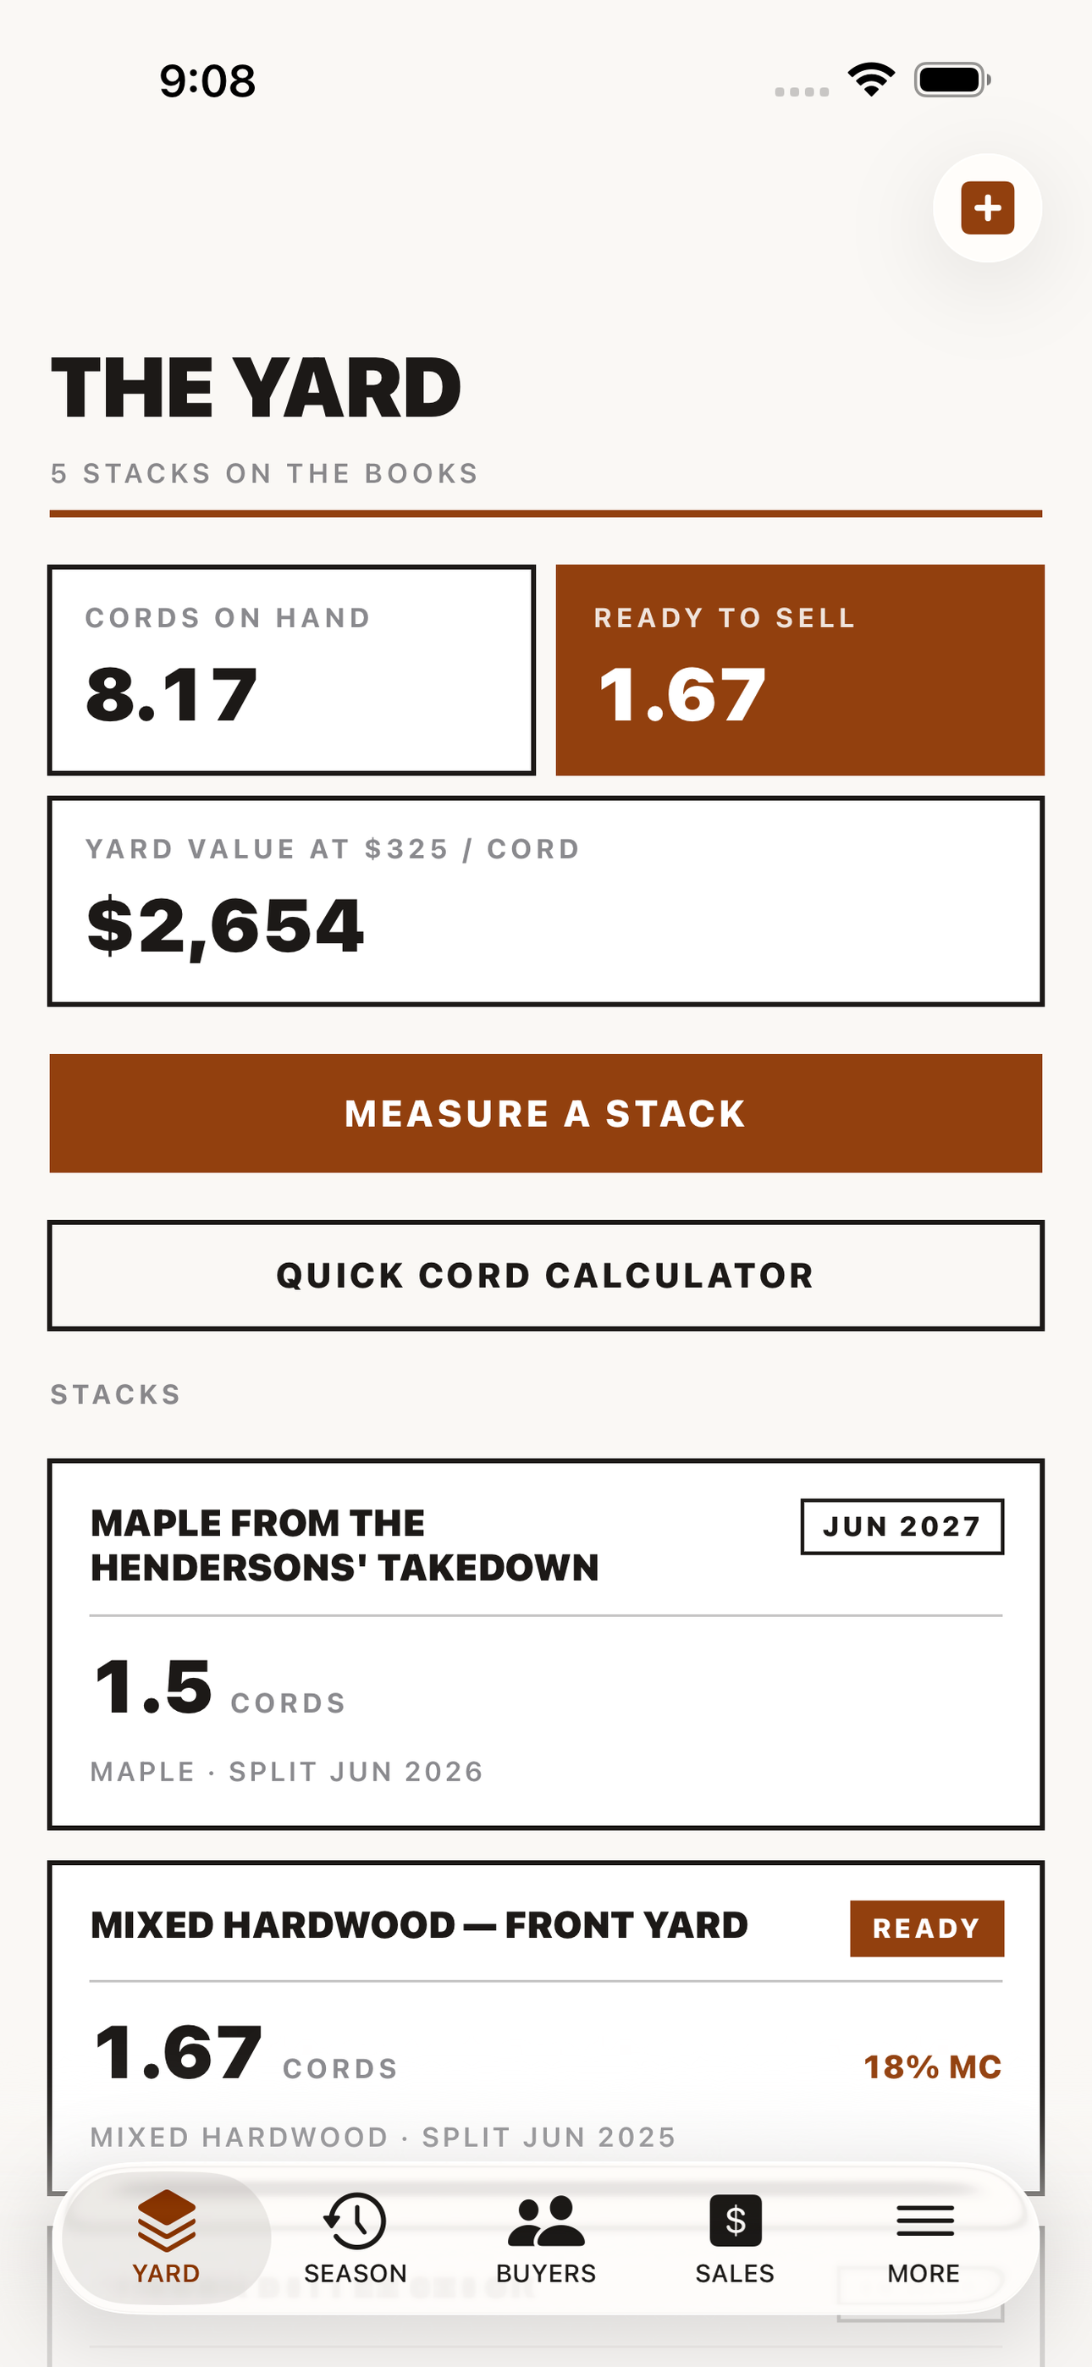
Task: Open the Buyers people icon
Action: [x=546, y=2221]
